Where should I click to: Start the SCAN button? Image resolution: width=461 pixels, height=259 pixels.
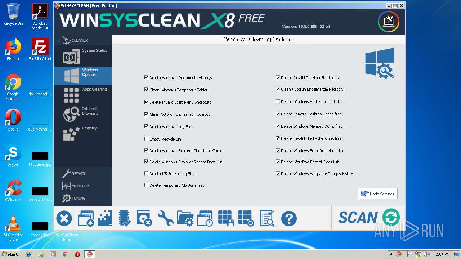[369, 218]
